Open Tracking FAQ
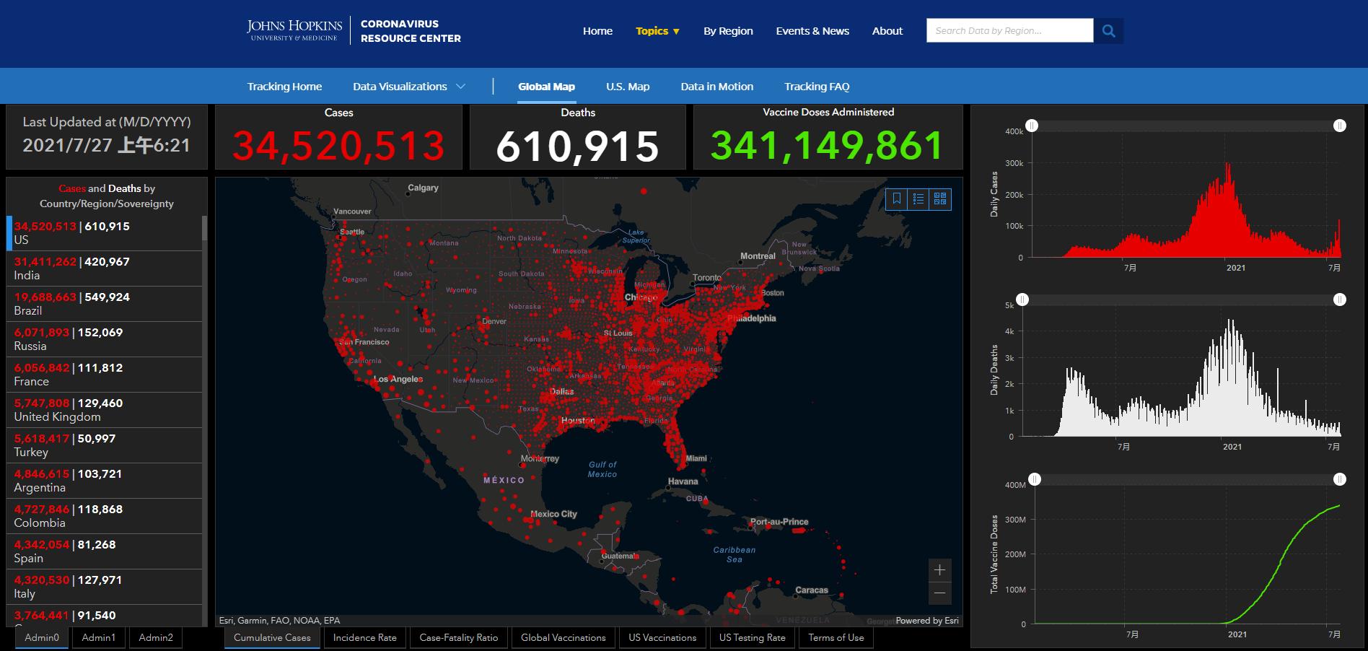This screenshot has height=651, width=1368. 817,87
